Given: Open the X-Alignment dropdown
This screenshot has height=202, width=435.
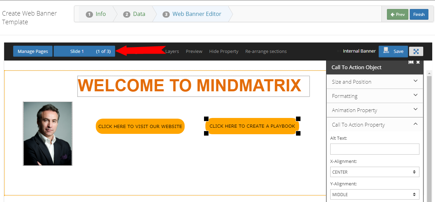Looking at the screenshot, I should [374, 172].
